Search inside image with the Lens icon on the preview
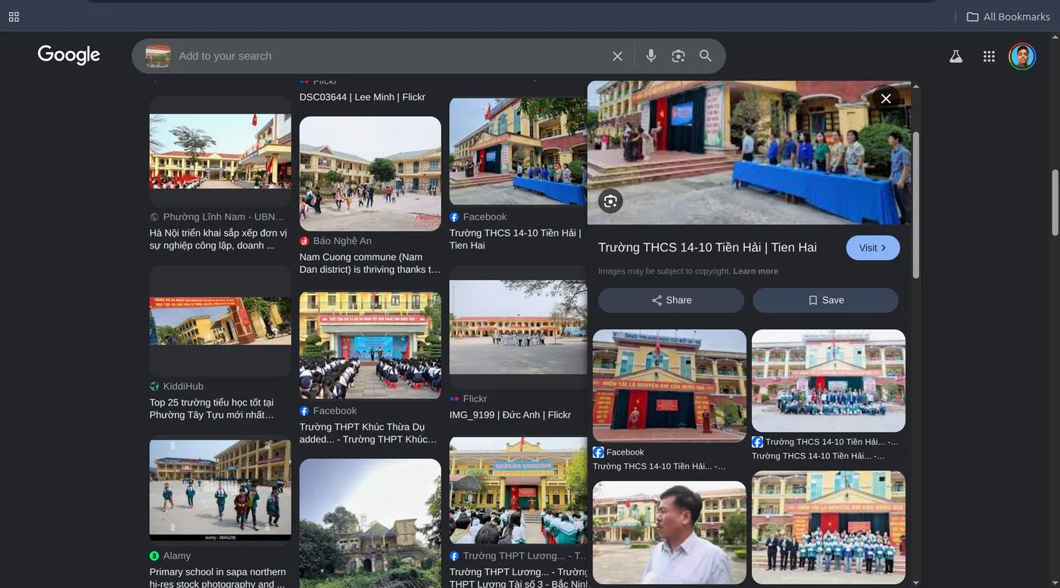 pyautogui.click(x=611, y=201)
